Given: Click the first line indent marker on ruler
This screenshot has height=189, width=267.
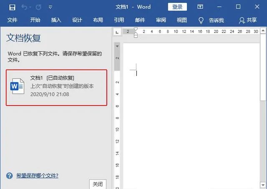Looking at the screenshot, I should coord(136,29).
